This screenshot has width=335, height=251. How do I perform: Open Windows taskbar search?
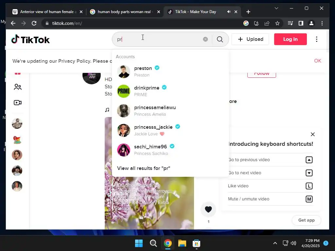[153, 243]
